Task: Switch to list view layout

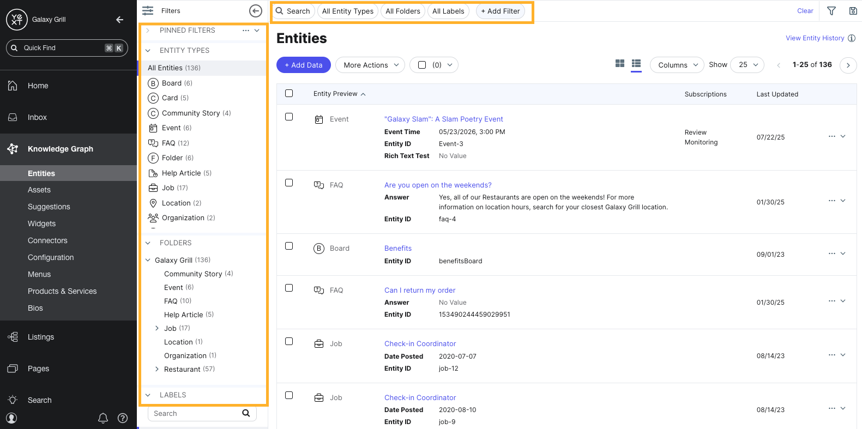Action: click(x=636, y=64)
